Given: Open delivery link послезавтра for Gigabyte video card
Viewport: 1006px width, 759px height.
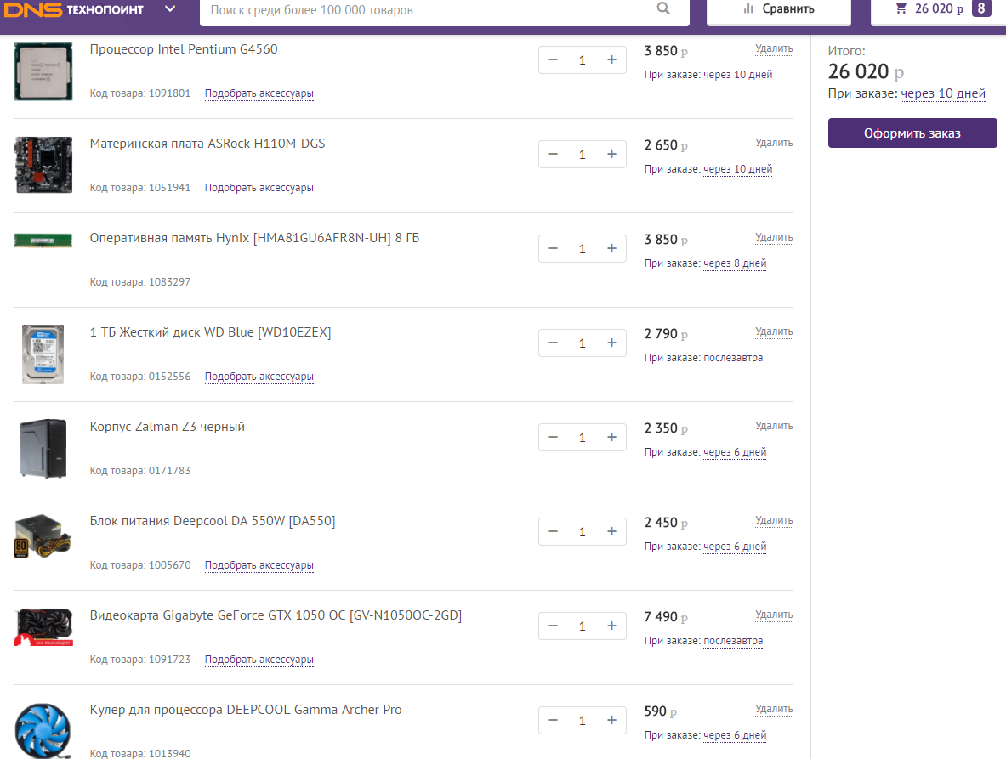Looking at the screenshot, I should point(733,641).
